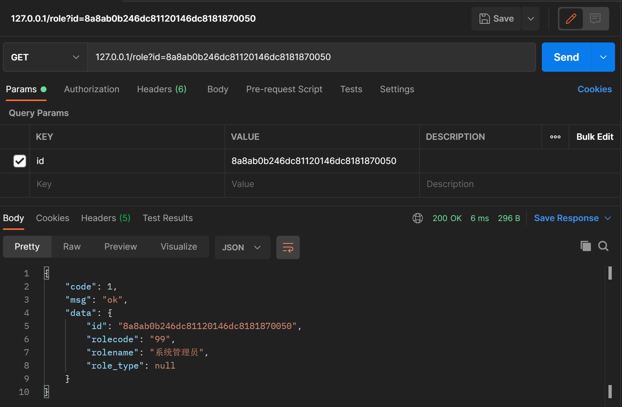
Task: Open the column options three-dots icon
Action: [555, 137]
